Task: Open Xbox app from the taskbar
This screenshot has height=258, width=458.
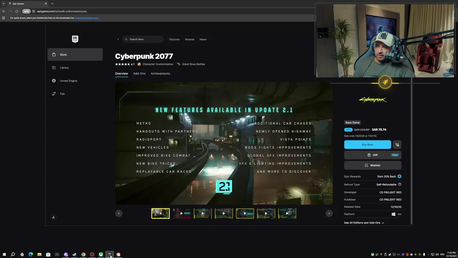Action: (x=101, y=254)
